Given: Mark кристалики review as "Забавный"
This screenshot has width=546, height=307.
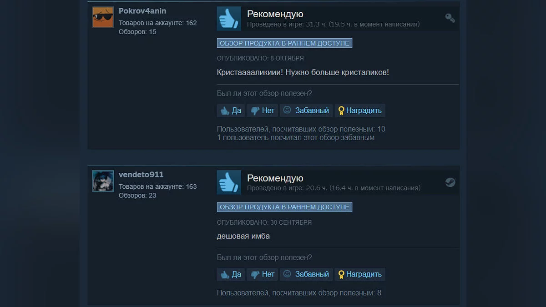Looking at the screenshot, I should tap(306, 111).
